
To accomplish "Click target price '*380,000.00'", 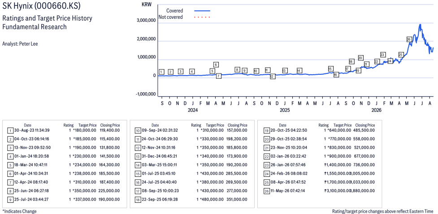I will [x=212, y=182].
